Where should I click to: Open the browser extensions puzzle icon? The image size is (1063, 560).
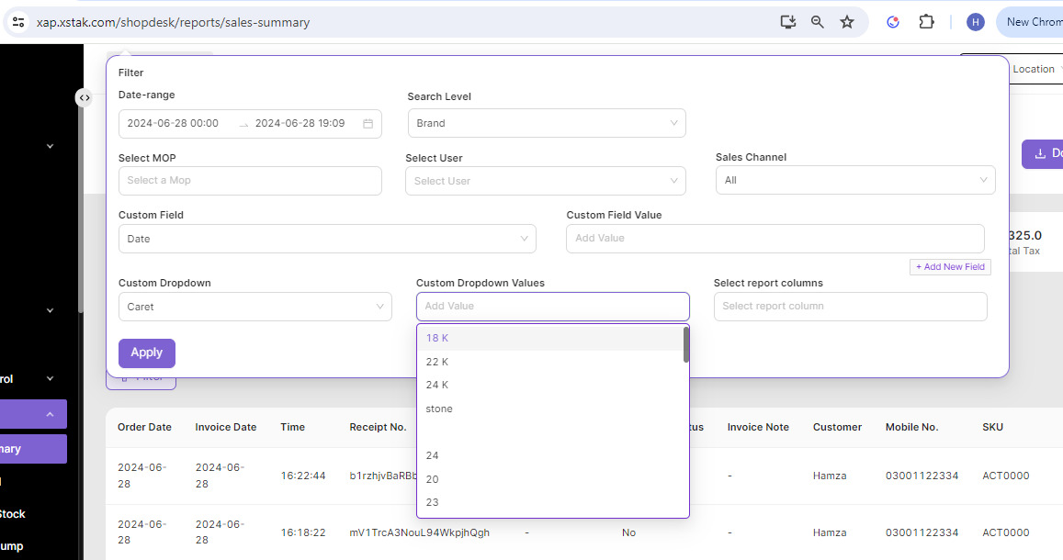(x=927, y=22)
